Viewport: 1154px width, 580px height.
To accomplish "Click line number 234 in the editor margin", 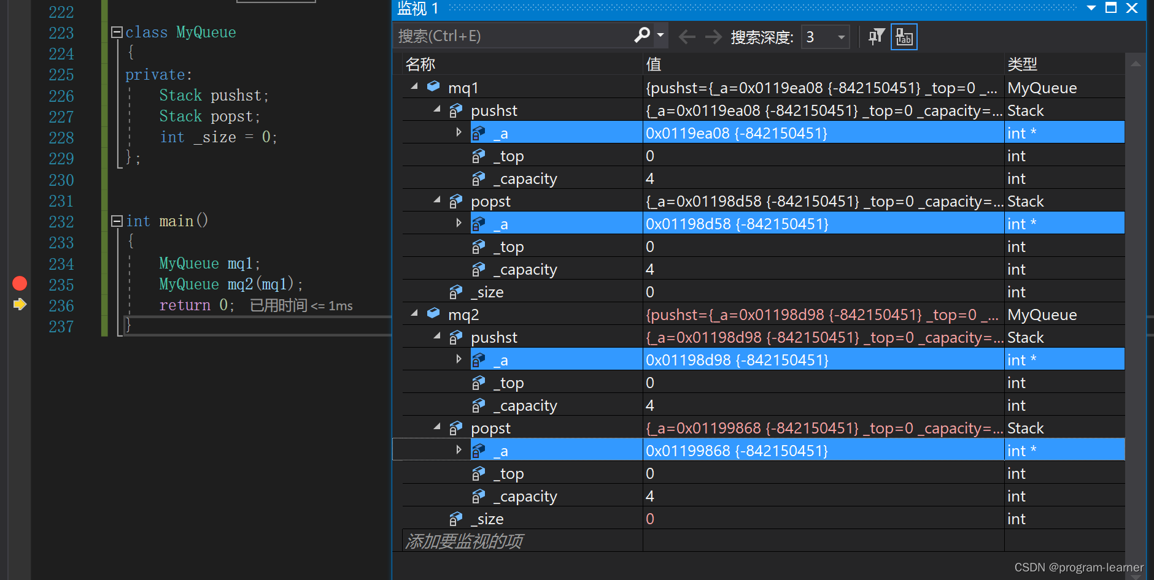I will pos(61,264).
